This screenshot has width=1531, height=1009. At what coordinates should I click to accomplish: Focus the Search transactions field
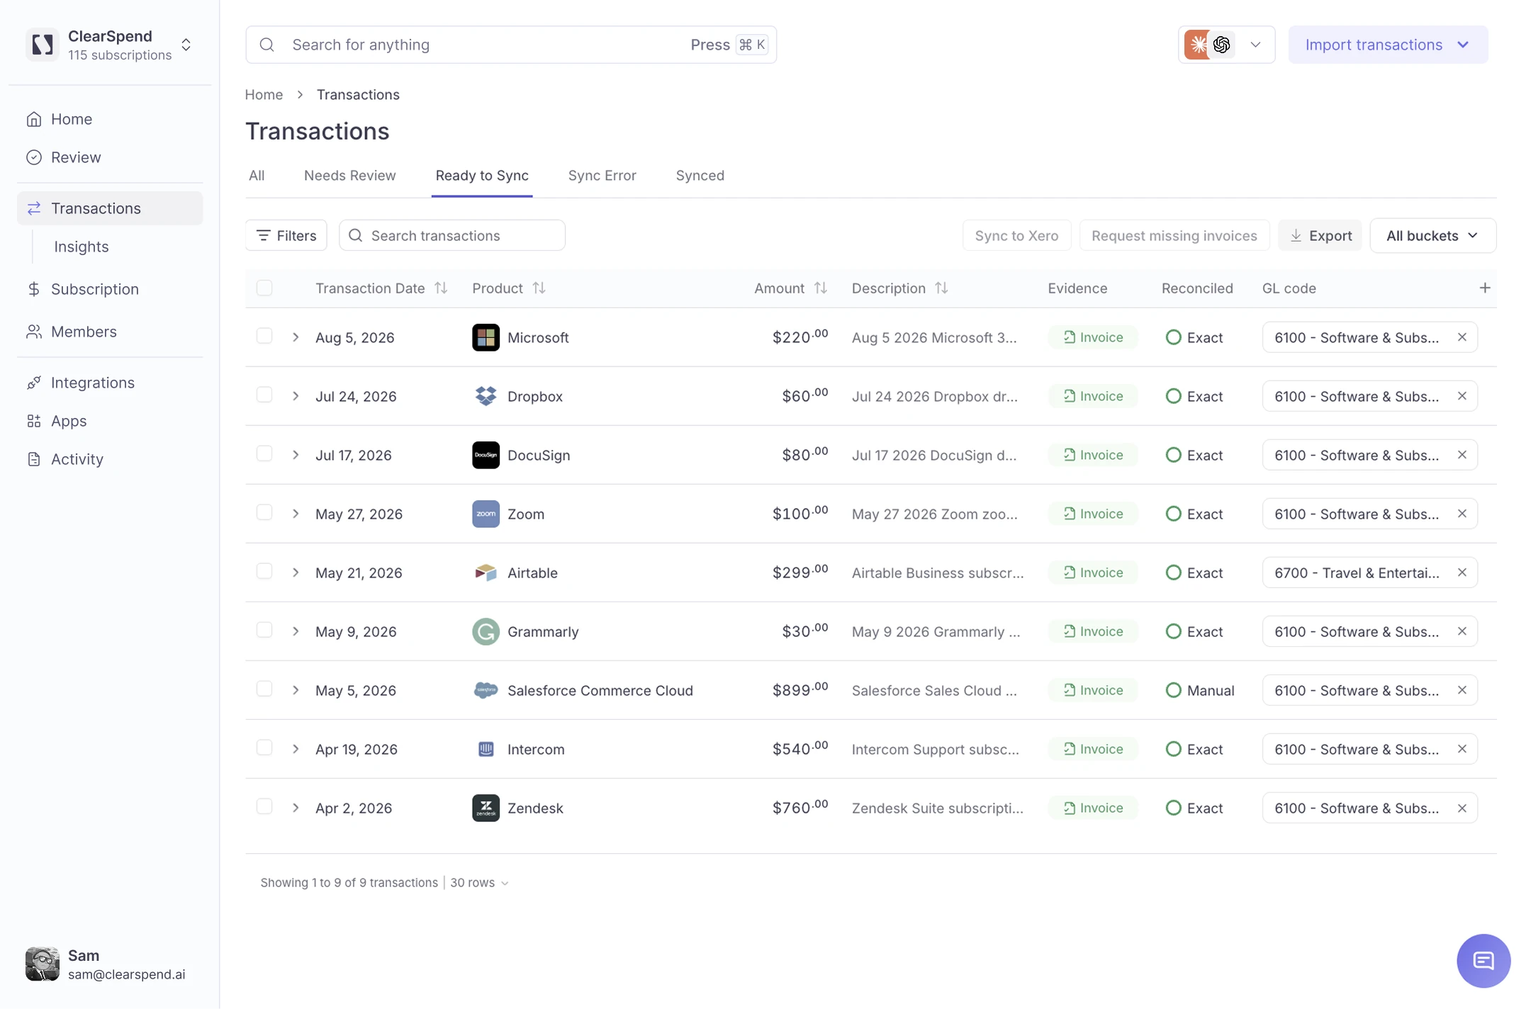coord(452,235)
